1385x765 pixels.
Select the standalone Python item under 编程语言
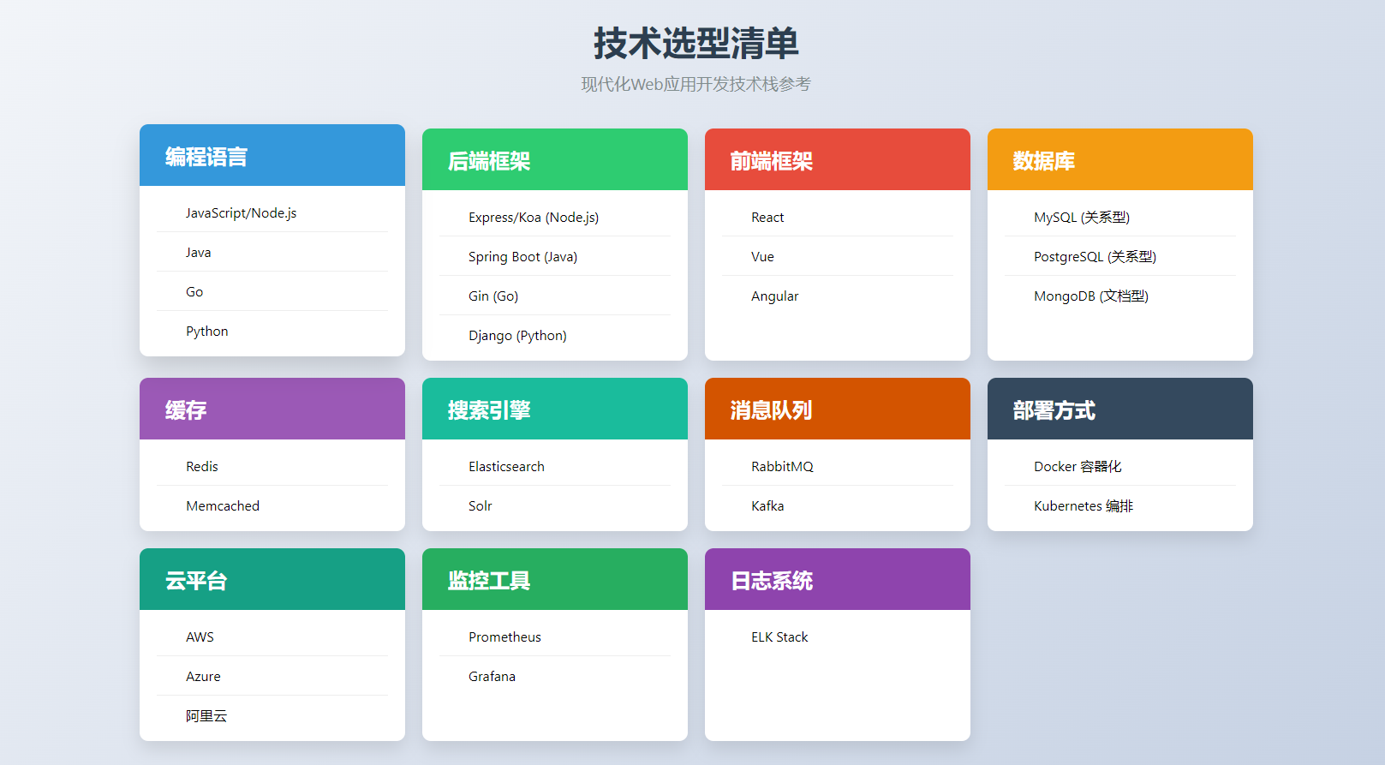(x=272, y=331)
